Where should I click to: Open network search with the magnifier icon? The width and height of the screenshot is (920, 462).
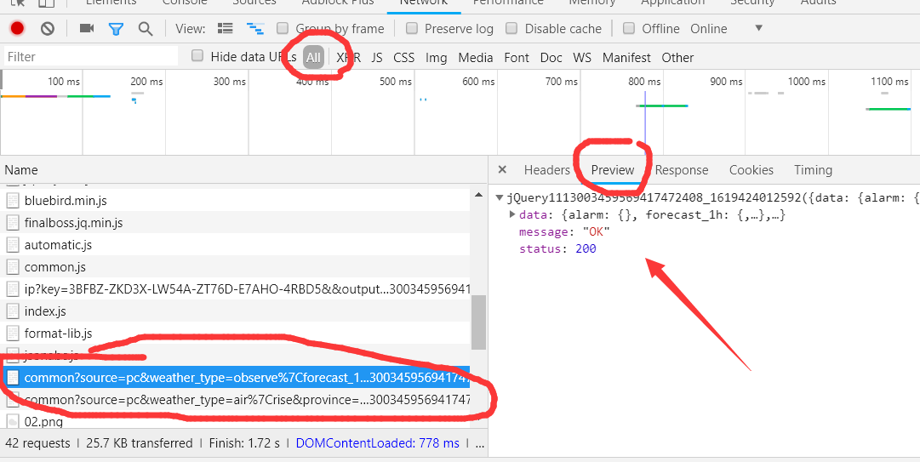pyautogui.click(x=145, y=29)
